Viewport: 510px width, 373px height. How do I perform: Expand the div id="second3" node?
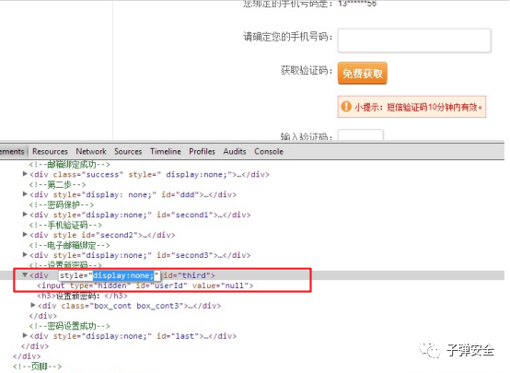click(x=25, y=255)
